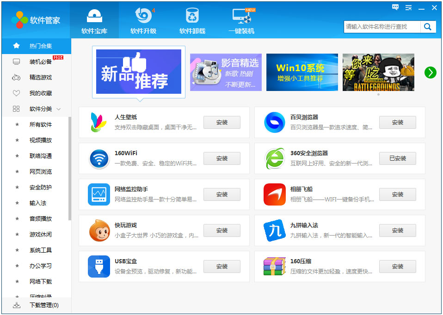Image resolution: width=443 pixels, height=315 pixels.
Task: Click the 精选游戏 gamepad icon
Action: (x=16, y=77)
